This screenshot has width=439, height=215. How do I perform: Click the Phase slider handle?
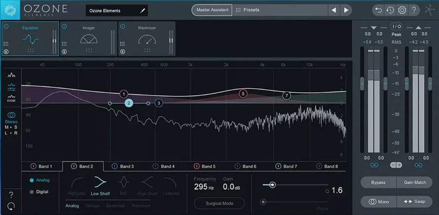point(263,202)
